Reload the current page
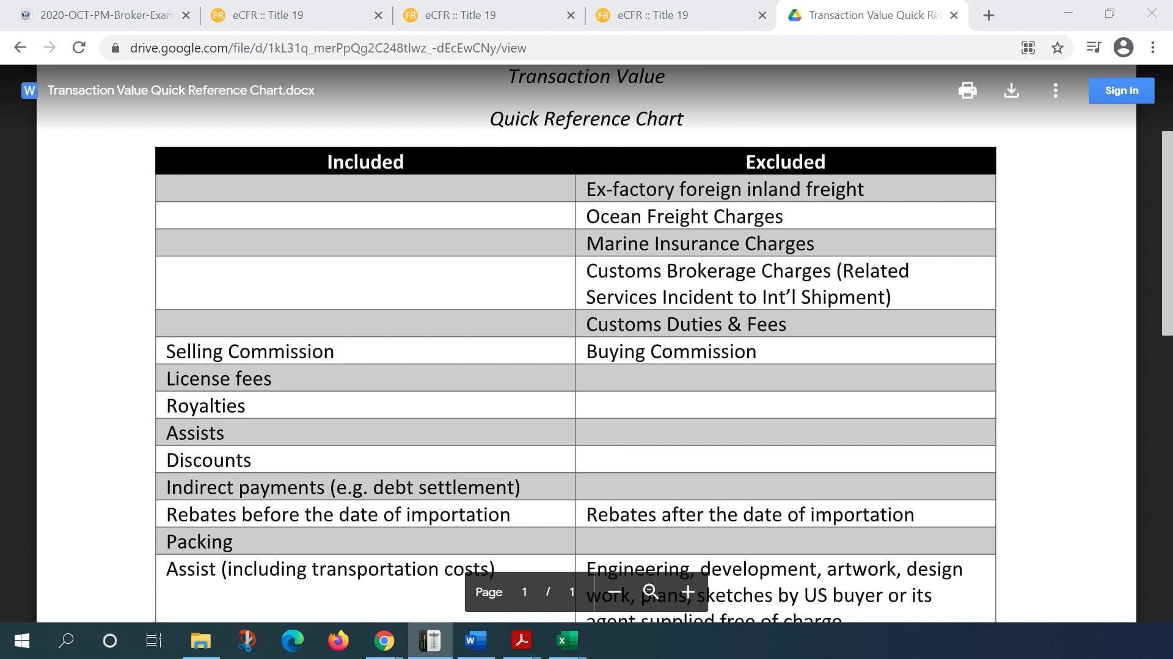This screenshot has width=1173, height=659. click(78, 48)
